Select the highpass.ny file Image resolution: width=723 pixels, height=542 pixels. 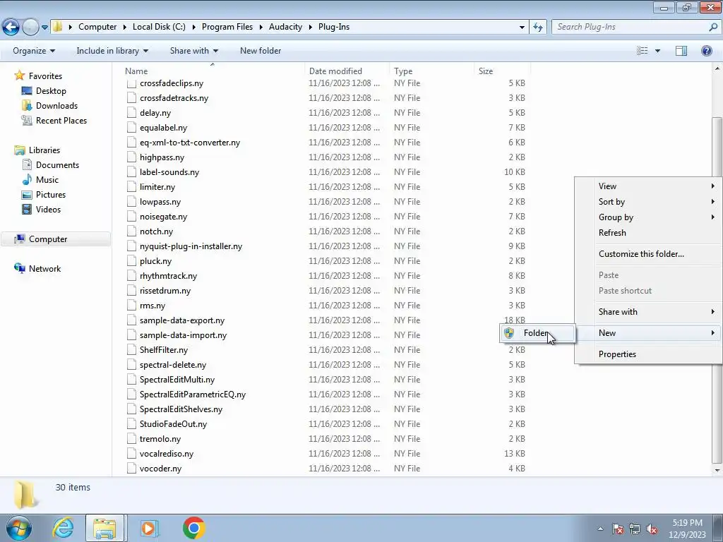pyautogui.click(x=162, y=157)
